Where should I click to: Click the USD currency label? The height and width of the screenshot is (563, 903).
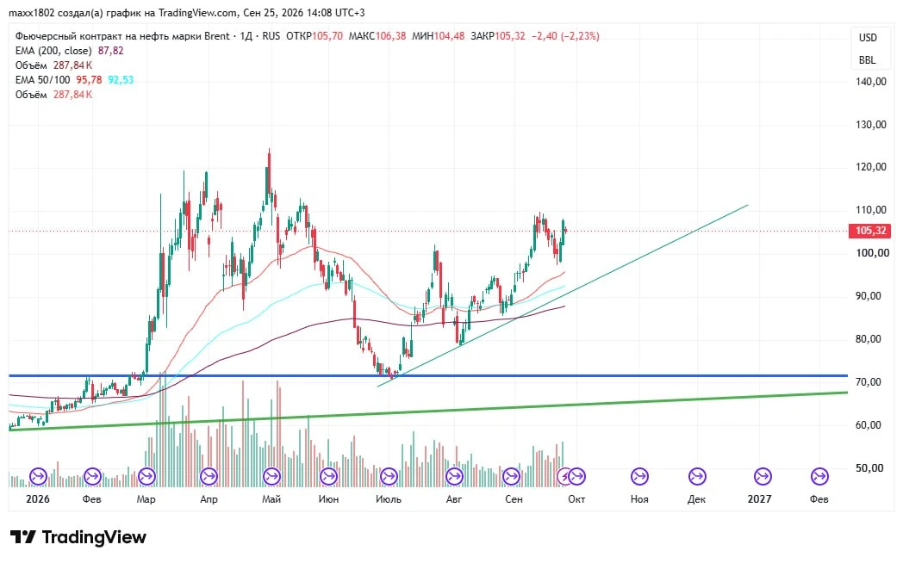pyautogui.click(x=868, y=37)
